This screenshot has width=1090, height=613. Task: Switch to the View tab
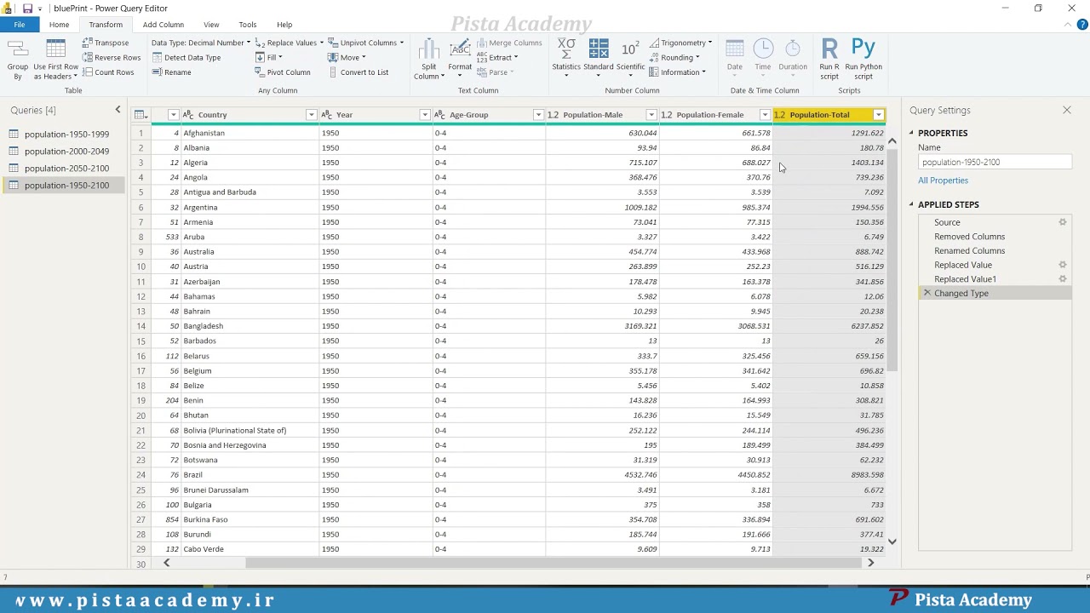(211, 25)
